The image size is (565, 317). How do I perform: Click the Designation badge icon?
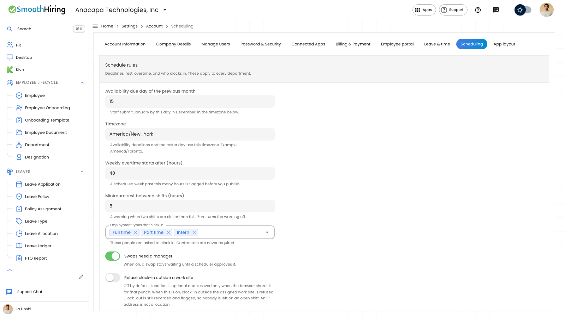coord(19,157)
